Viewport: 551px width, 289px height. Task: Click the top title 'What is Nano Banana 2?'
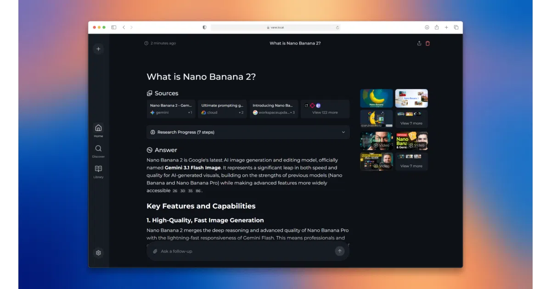295,43
